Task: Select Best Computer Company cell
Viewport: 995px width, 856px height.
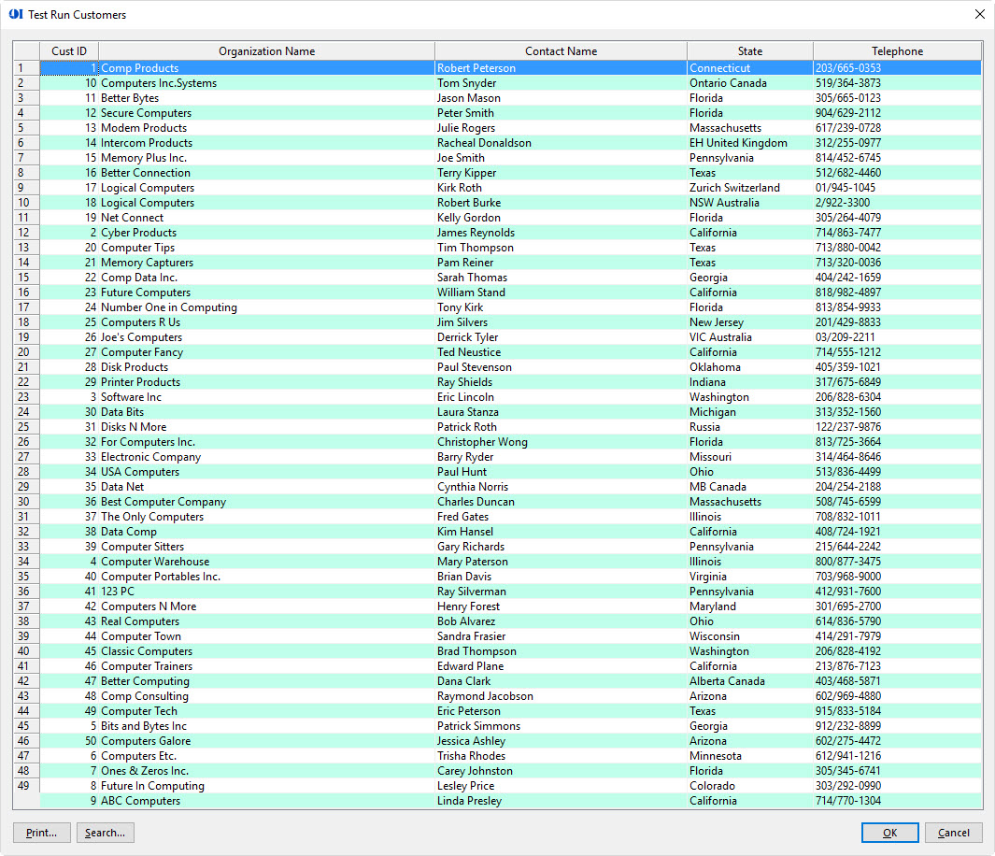Action: tap(266, 502)
